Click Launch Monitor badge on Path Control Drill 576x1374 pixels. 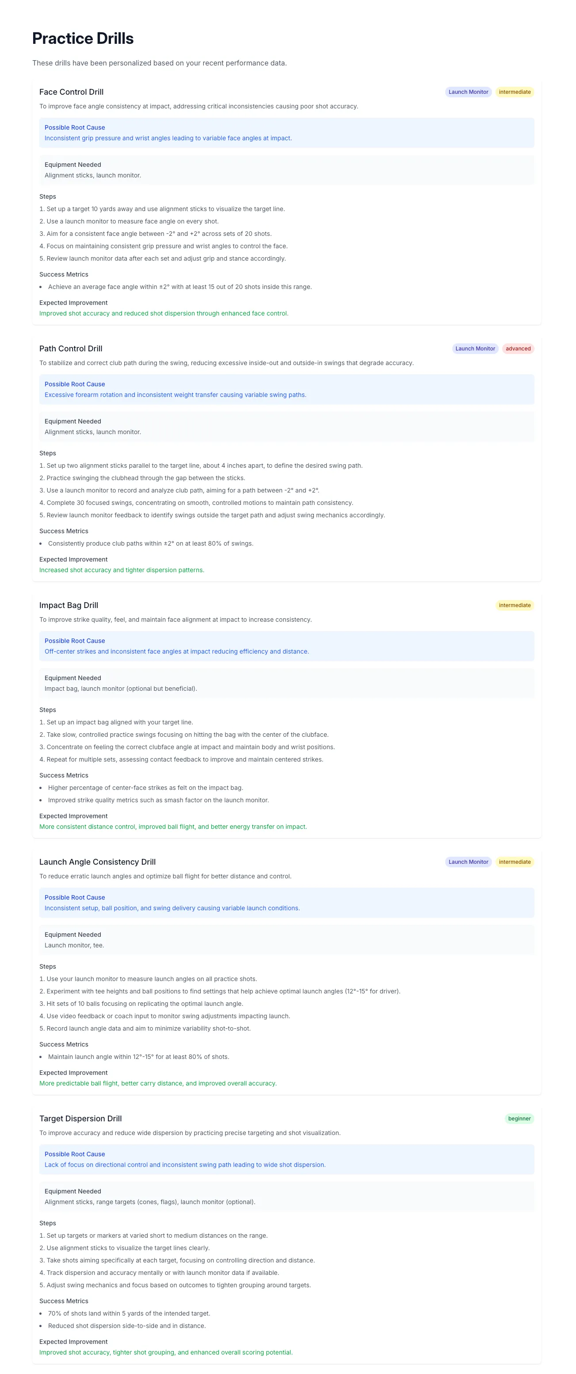tap(475, 348)
